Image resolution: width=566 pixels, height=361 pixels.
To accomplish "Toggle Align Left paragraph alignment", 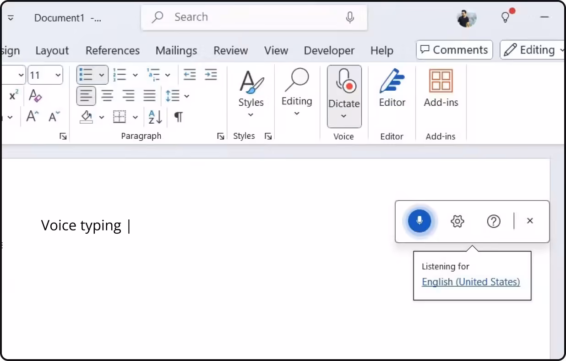I will (x=86, y=96).
